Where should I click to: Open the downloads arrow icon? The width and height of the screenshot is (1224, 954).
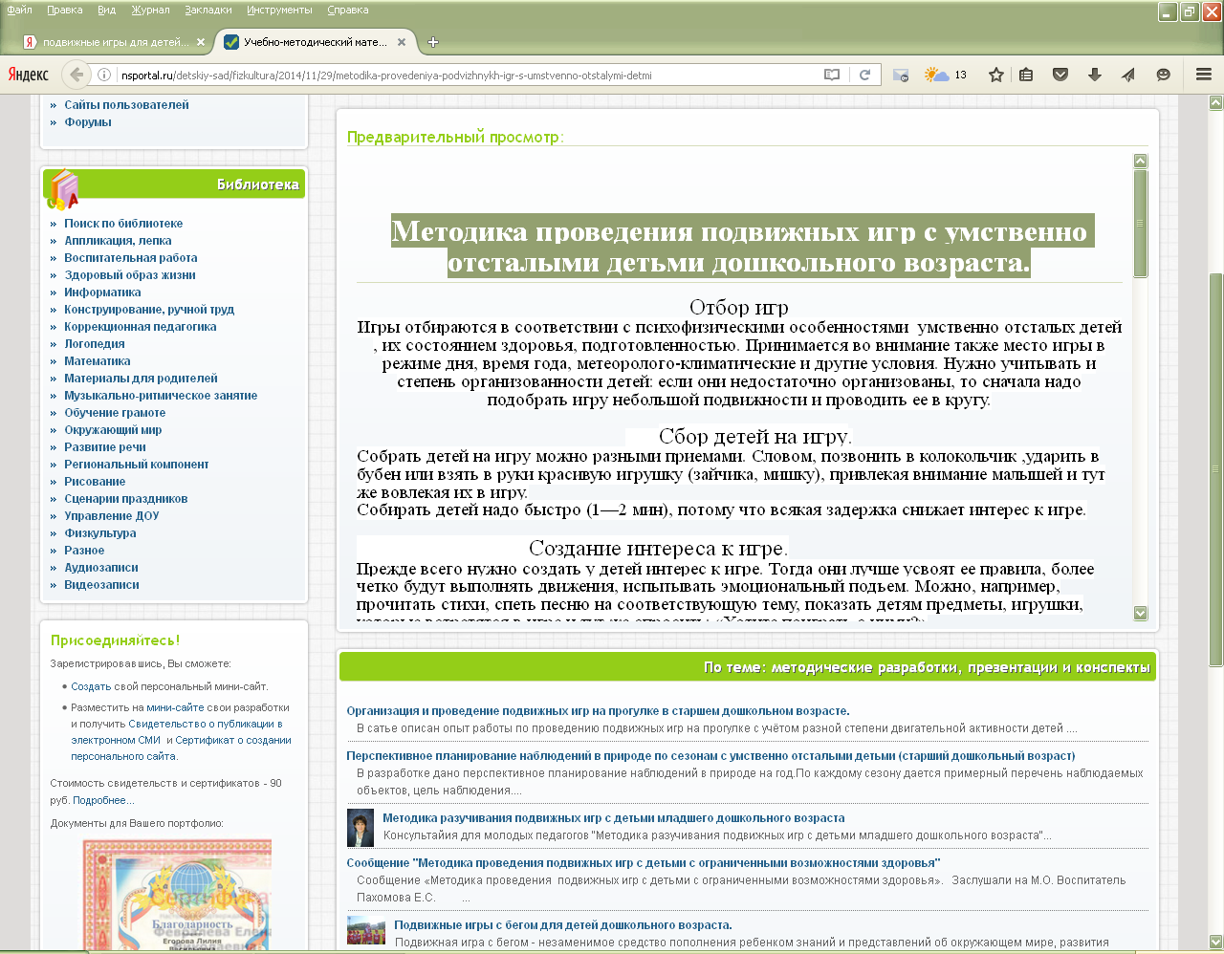point(1095,75)
